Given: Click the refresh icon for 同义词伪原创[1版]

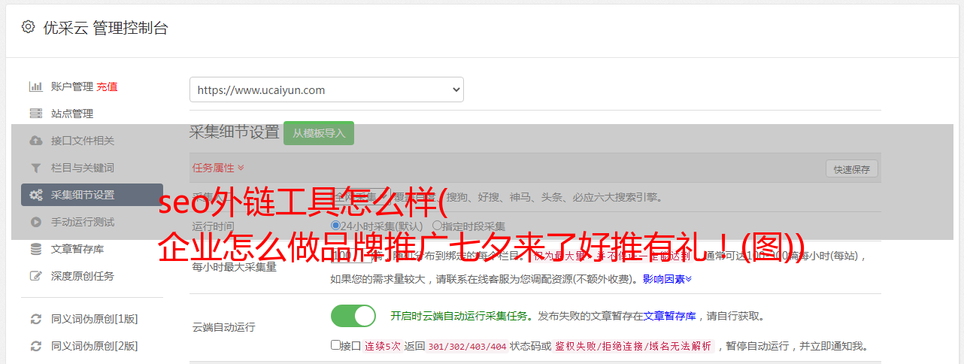Looking at the screenshot, I should [35, 319].
